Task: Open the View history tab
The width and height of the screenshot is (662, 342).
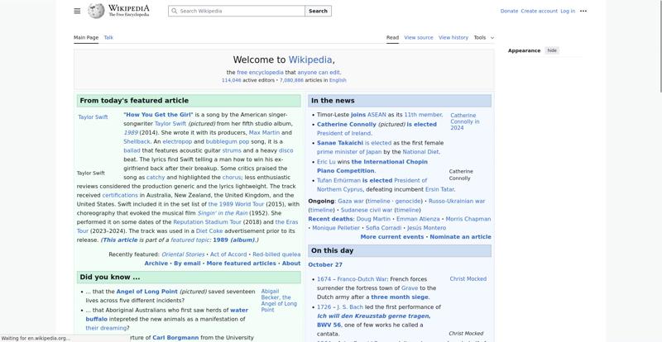Action: [x=453, y=38]
